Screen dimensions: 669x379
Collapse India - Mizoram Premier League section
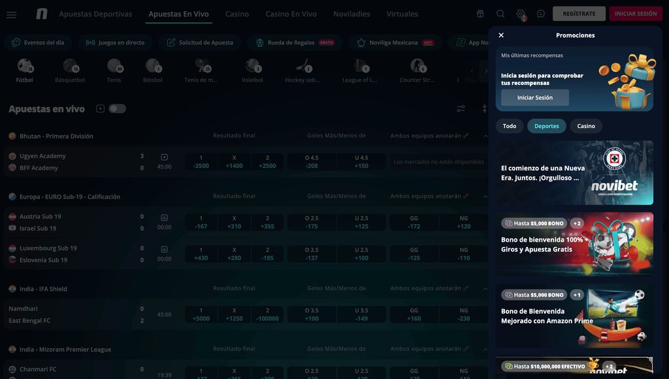485,350
